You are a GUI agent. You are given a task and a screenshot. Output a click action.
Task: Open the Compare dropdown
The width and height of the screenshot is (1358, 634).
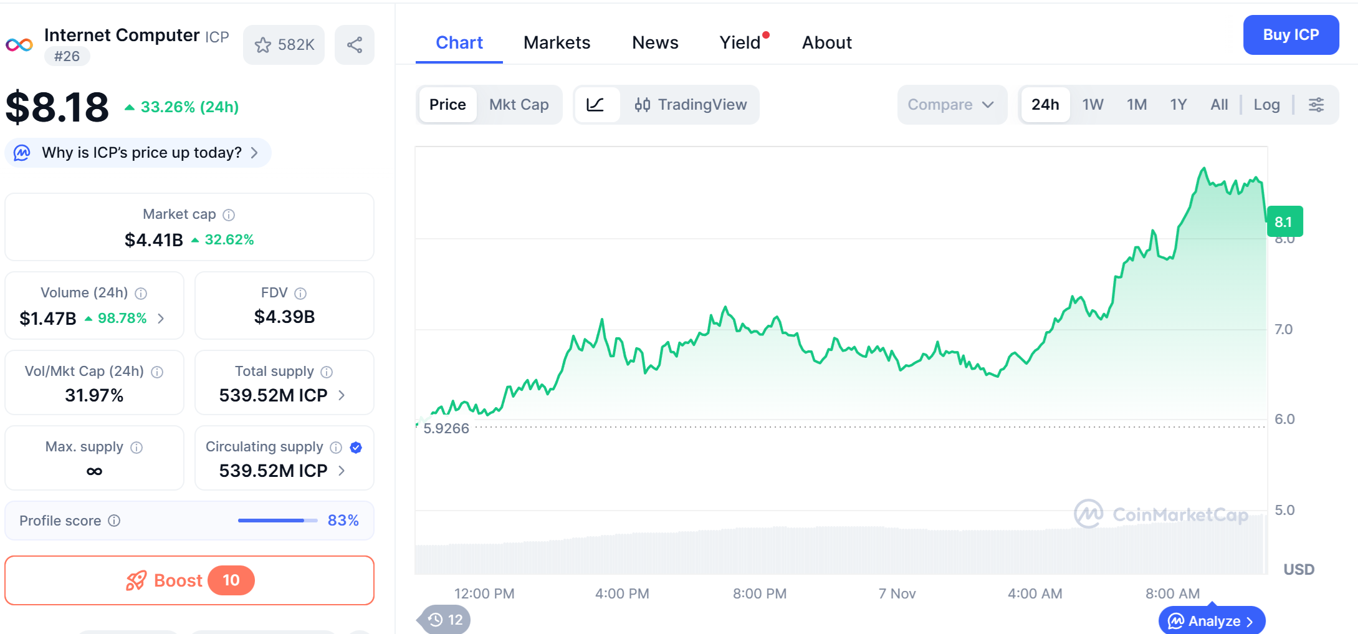[950, 105]
